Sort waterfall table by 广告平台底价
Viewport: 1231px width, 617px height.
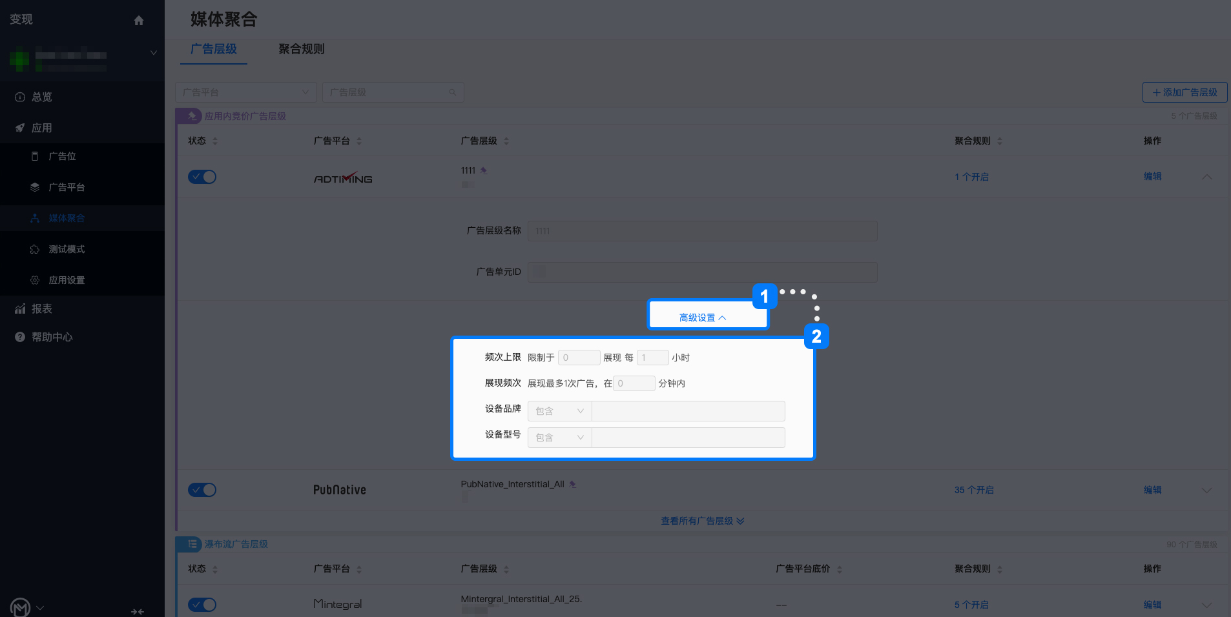pos(840,569)
